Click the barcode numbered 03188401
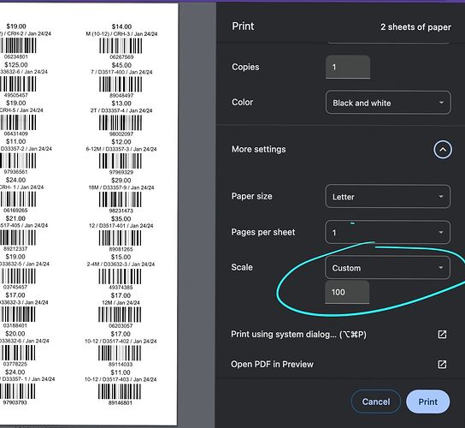This screenshot has width=465, height=428. pyautogui.click(x=17, y=314)
